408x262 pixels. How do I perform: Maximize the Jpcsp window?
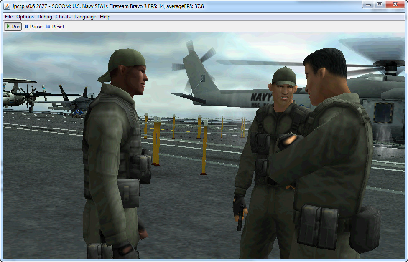click(x=380, y=5)
